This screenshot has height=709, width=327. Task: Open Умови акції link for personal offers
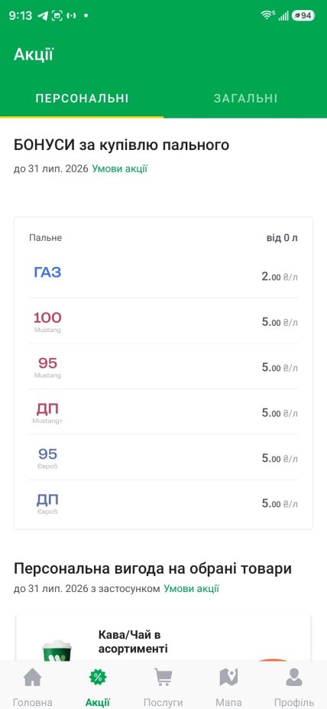click(x=192, y=589)
